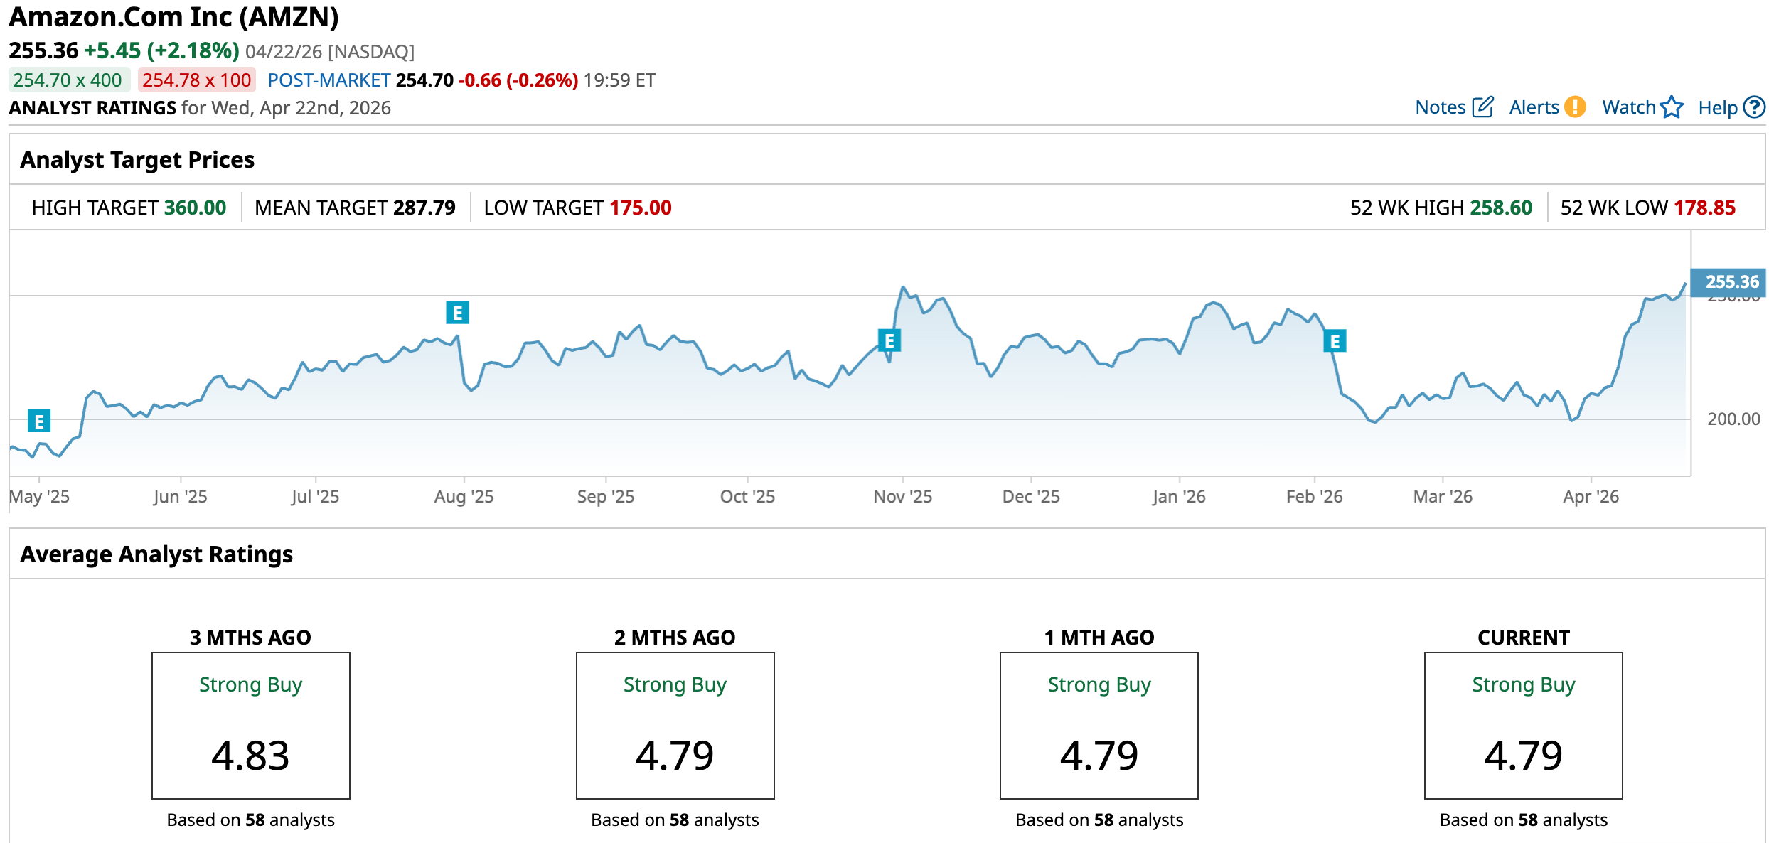Click the 1 MTH AGO rating box
The height and width of the screenshot is (843, 1769).
(x=1099, y=725)
